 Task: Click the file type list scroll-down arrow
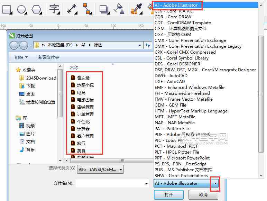click(x=261, y=176)
